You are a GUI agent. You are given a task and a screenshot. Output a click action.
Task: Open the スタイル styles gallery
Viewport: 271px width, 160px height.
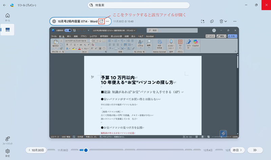[140, 44]
